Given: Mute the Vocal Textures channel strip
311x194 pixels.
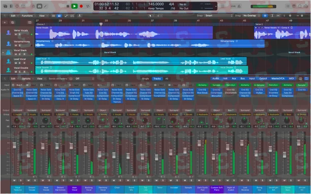Looking at the screenshot, I should pos(14,180).
